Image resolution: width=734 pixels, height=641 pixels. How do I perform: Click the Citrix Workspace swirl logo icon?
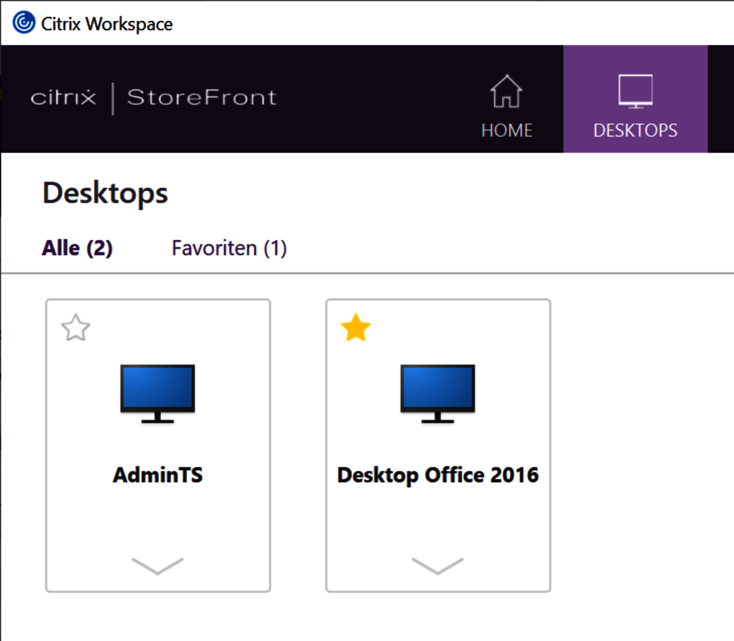coord(24,23)
